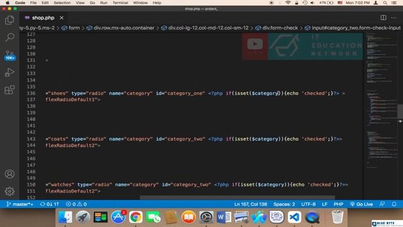Open the Selection menu

point(62,3)
